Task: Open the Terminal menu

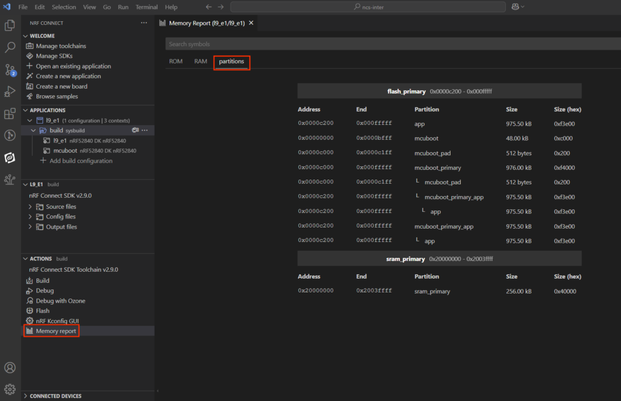Action: [x=147, y=7]
